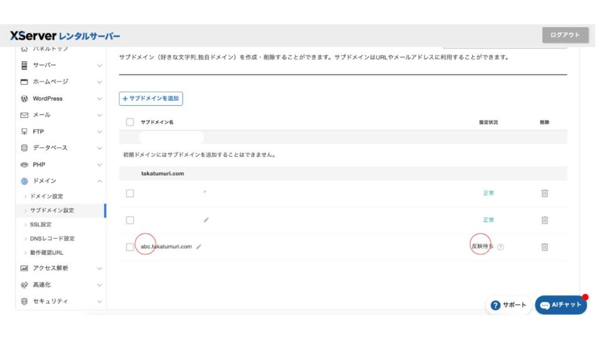Click the XServer レンタルサーバー logo
Viewport: 599px width, 337px height.
click(65, 36)
